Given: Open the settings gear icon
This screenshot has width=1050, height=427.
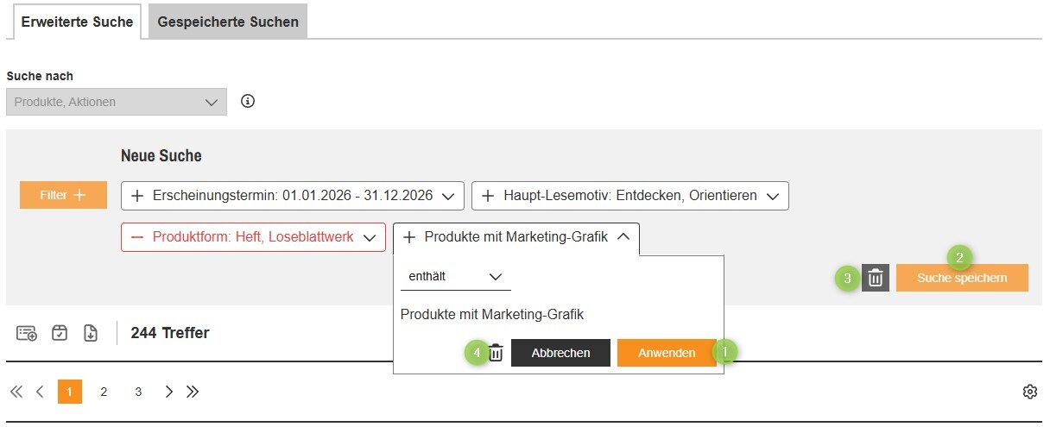Looking at the screenshot, I should click(x=1029, y=392).
